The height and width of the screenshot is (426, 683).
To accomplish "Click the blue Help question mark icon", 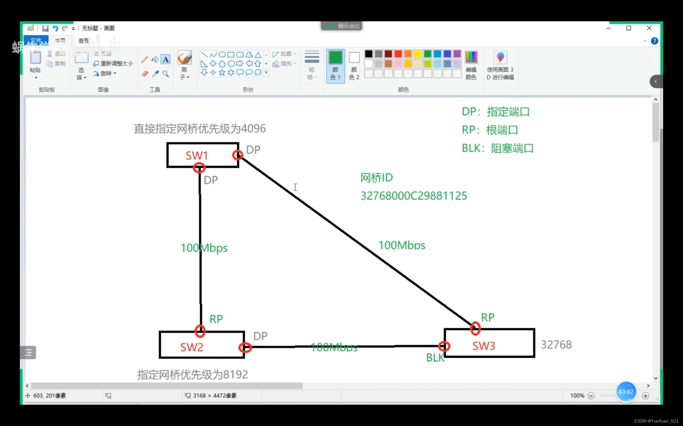I will (654, 41).
